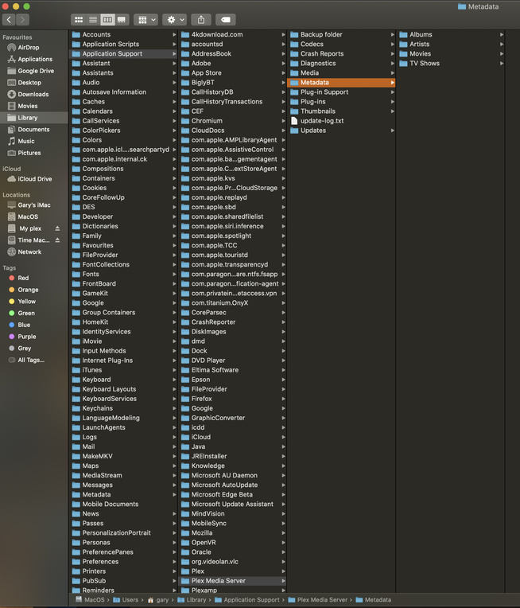Click the Share toolbar button
This screenshot has width=520, height=608.
pos(201,19)
